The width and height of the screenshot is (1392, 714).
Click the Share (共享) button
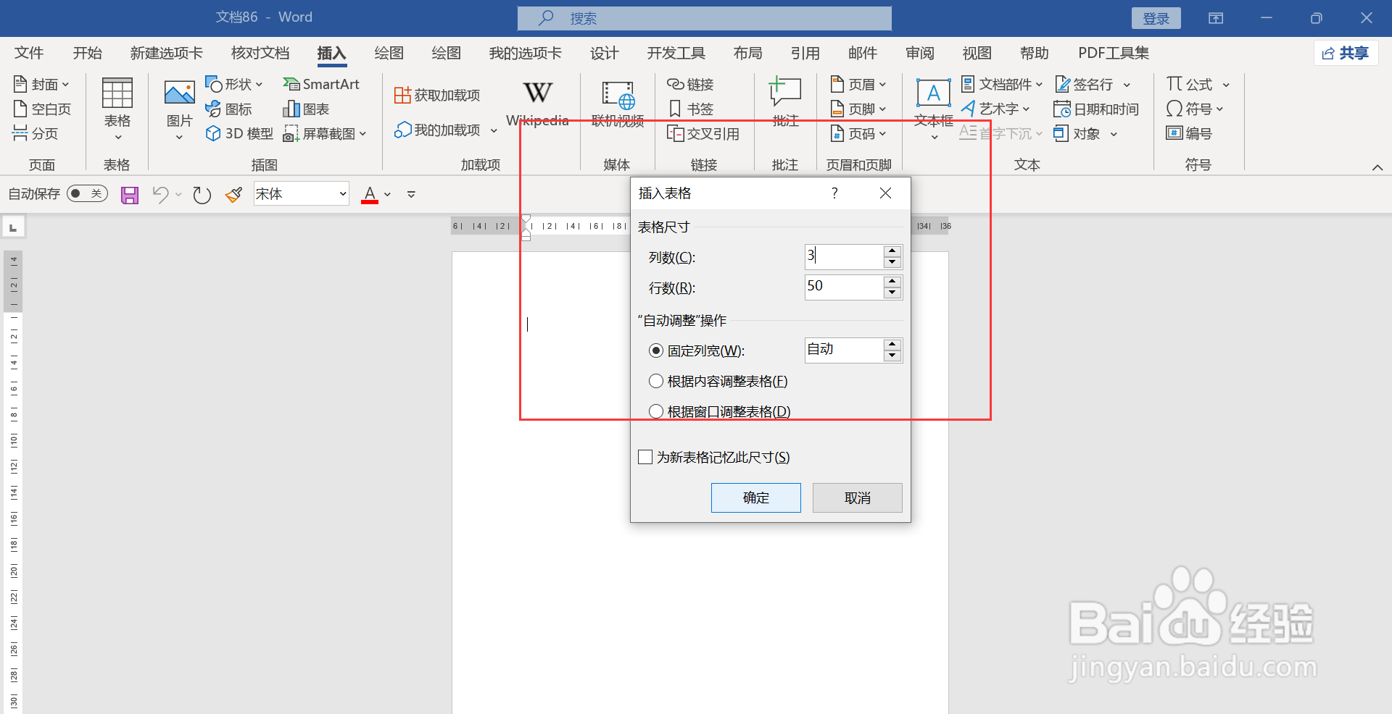(1346, 54)
